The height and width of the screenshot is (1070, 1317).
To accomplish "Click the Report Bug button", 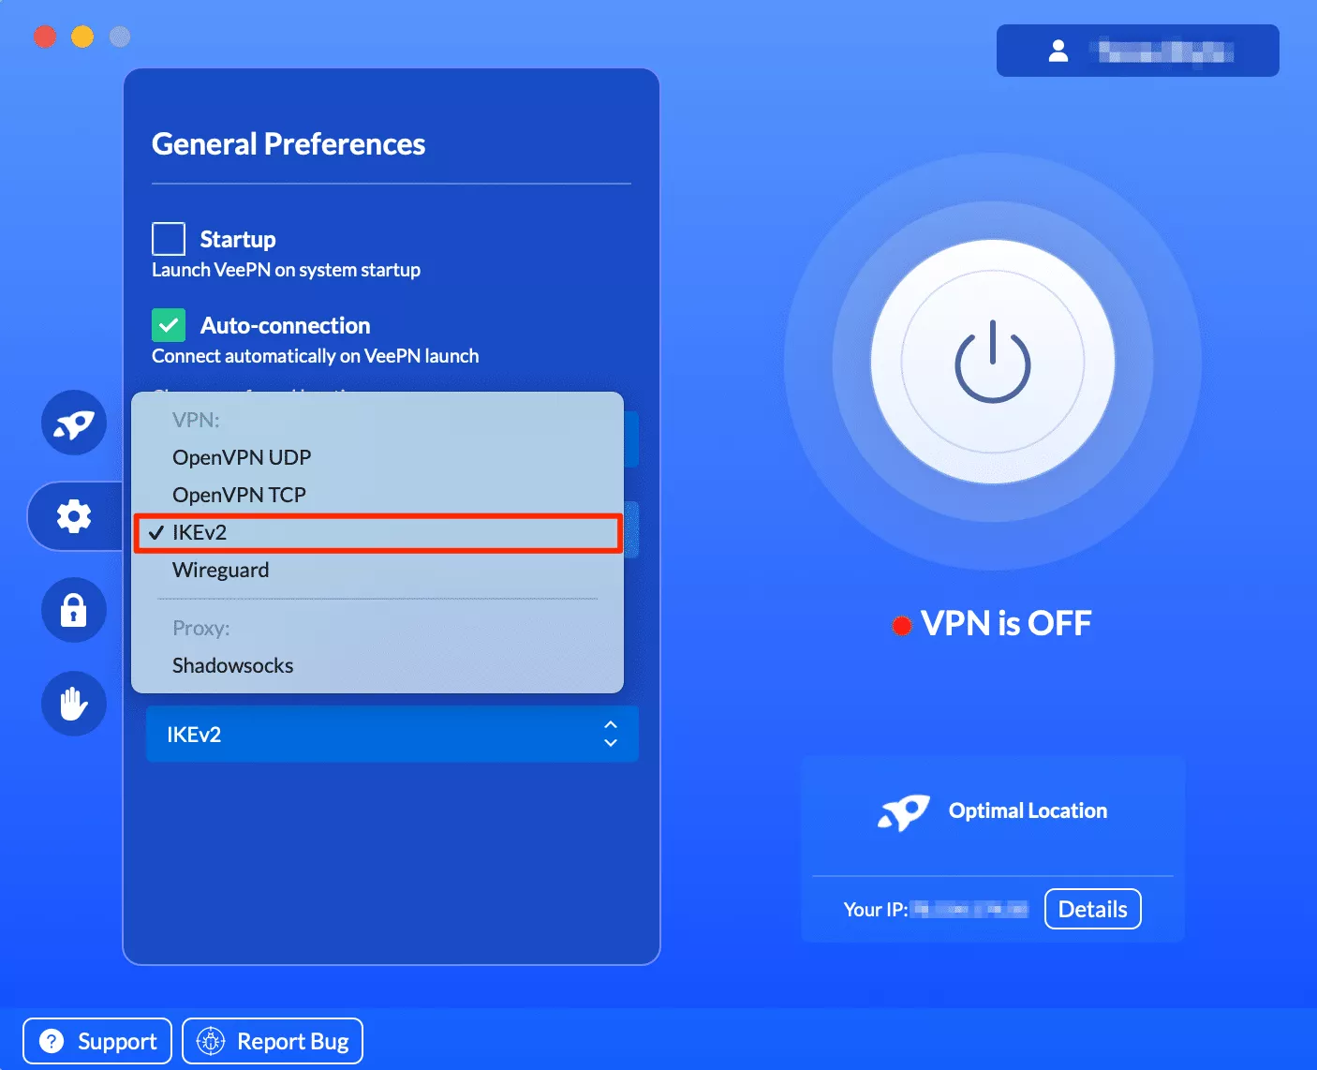I will click(x=273, y=1041).
